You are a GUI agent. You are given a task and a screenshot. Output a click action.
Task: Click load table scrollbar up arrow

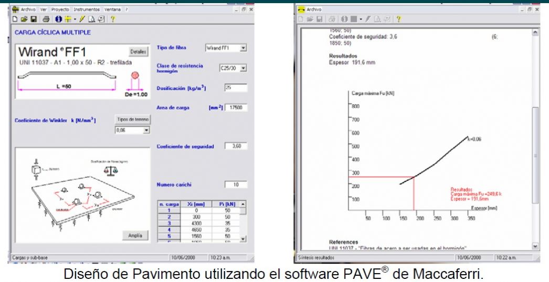[243, 204]
